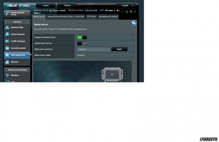
Task: Go to Traffic Manager
Action: pyautogui.click(x=17, y=41)
